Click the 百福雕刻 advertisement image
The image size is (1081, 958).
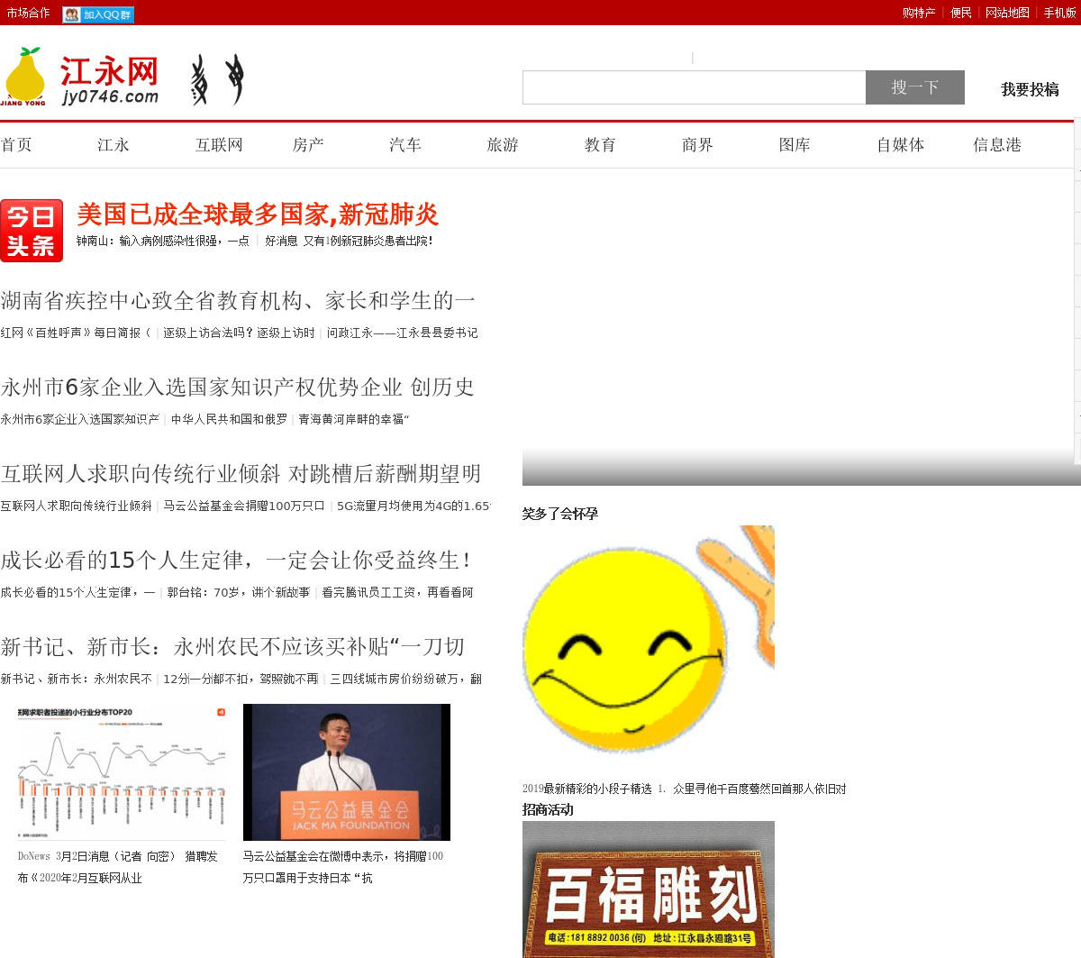(x=649, y=890)
